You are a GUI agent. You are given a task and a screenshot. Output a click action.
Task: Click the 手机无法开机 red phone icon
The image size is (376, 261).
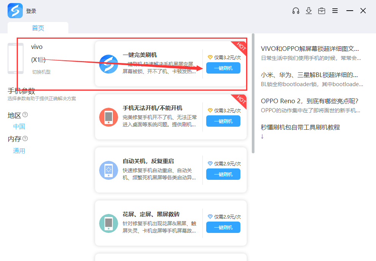(x=109, y=117)
